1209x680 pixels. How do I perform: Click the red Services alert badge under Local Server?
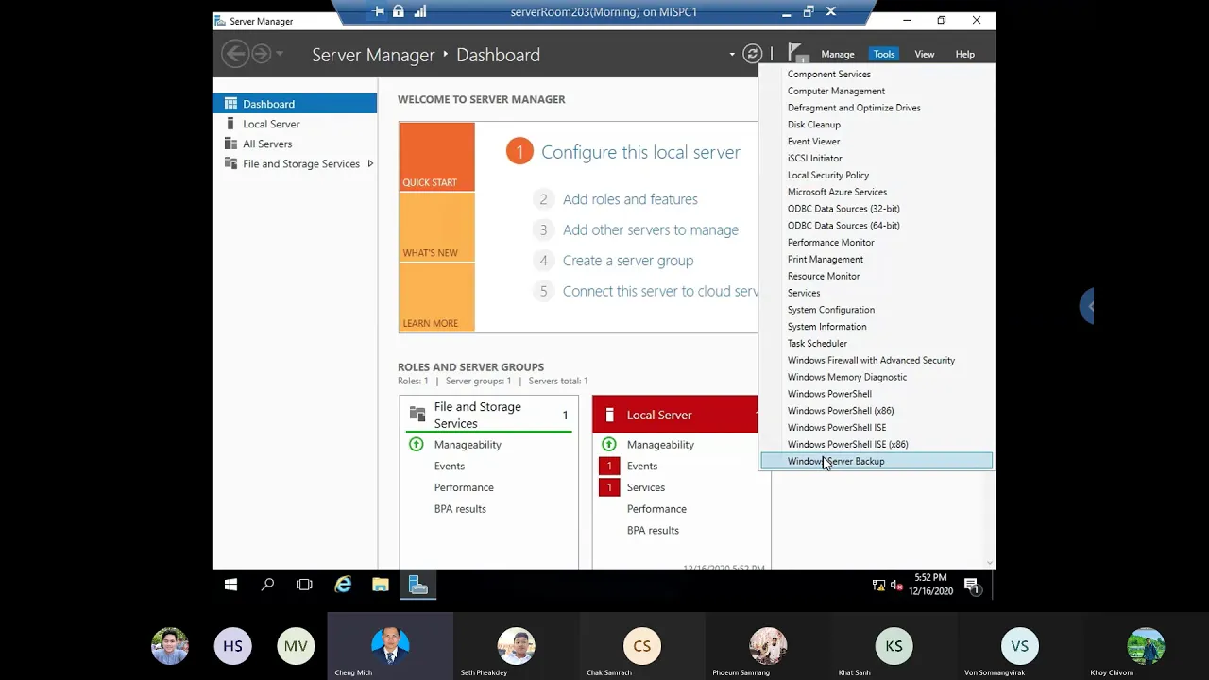point(609,487)
